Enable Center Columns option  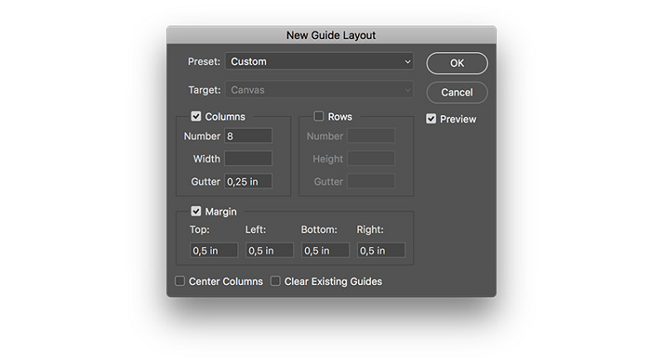[180, 282]
